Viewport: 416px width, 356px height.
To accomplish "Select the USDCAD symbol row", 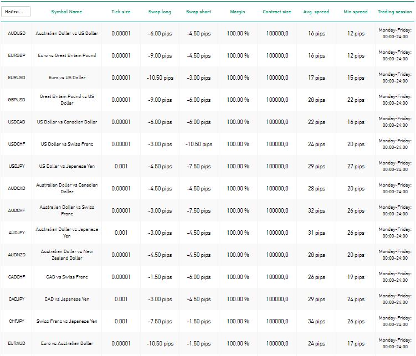I will [x=17, y=122].
